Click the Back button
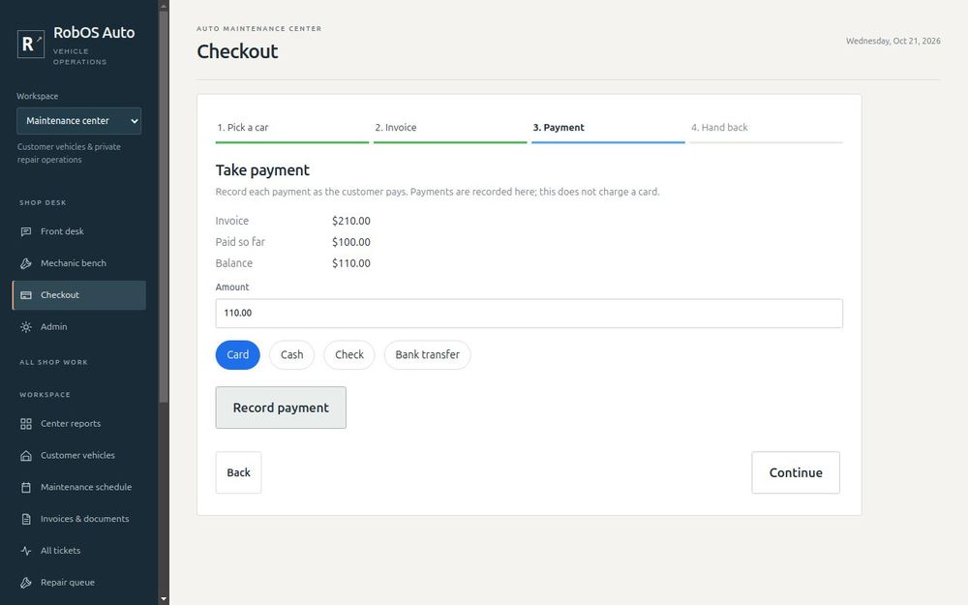 click(x=238, y=473)
